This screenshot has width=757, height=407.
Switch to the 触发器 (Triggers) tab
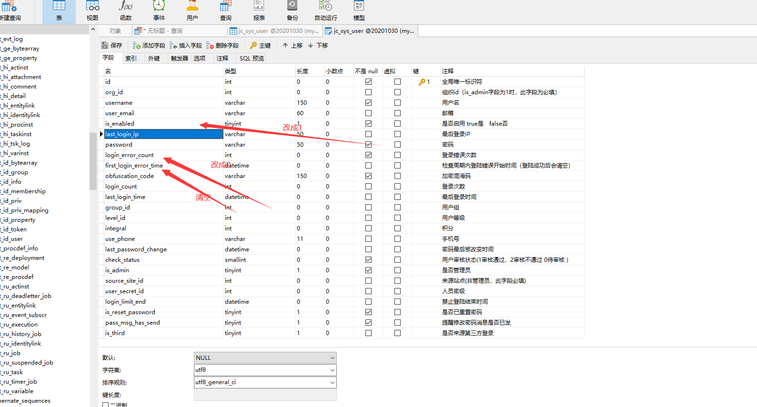pyautogui.click(x=180, y=58)
